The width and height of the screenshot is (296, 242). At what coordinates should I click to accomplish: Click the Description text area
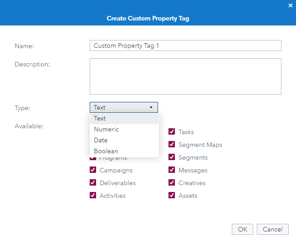(185, 76)
